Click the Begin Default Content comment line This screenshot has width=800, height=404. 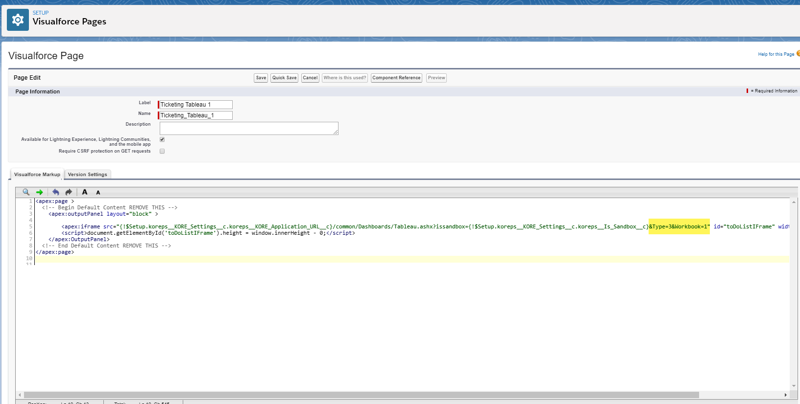pyautogui.click(x=110, y=207)
